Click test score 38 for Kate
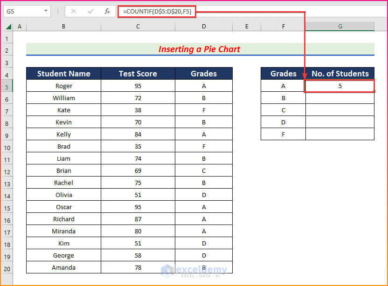388x286 pixels. point(138,110)
